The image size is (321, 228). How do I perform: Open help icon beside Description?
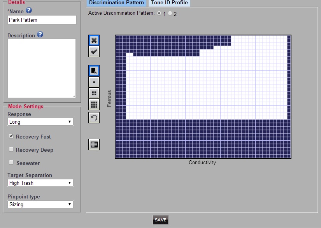[x=40, y=34]
